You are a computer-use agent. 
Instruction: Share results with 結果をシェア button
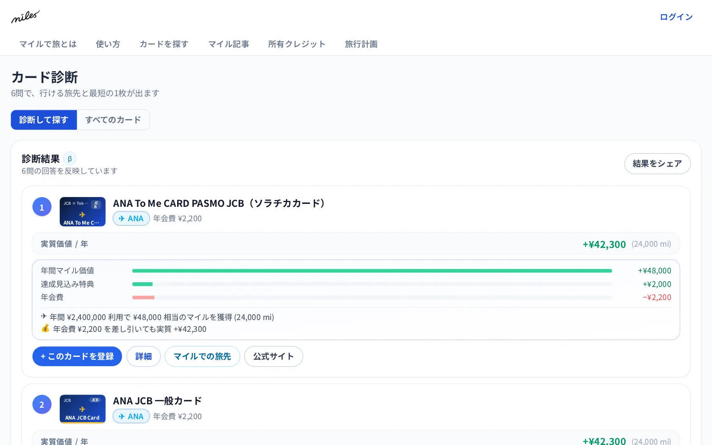[657, 164]
